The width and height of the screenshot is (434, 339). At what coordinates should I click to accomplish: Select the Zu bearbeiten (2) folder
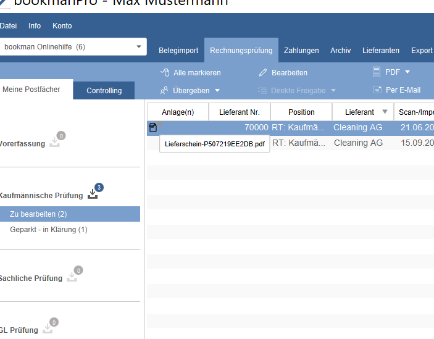pyautogui.click(x=70, y=214)
